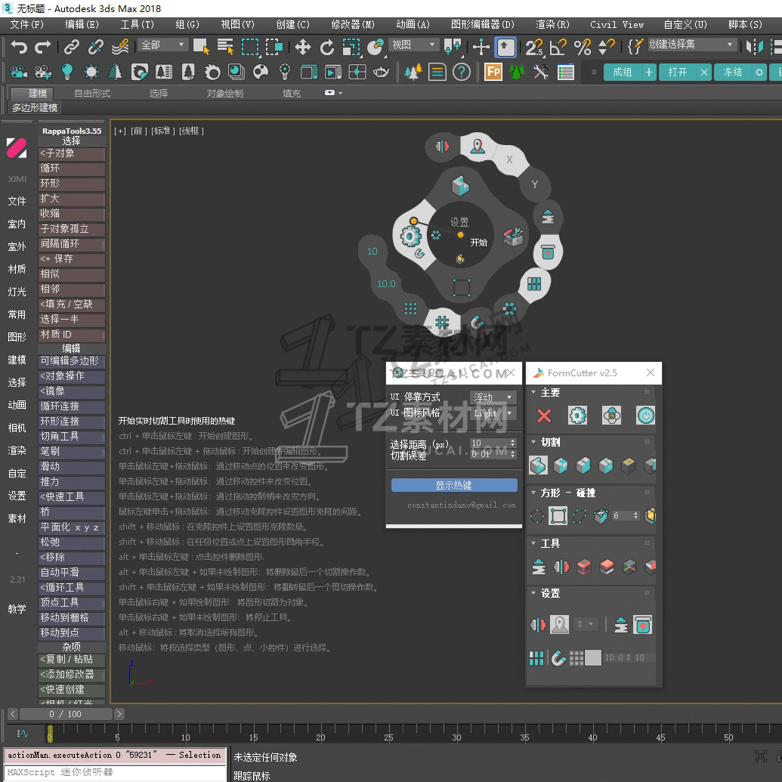
Task: Open Select by Name list
Action: 225,47
